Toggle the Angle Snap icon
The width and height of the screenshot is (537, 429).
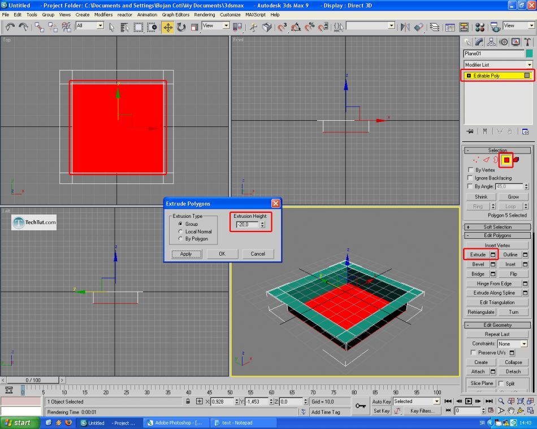296,27
